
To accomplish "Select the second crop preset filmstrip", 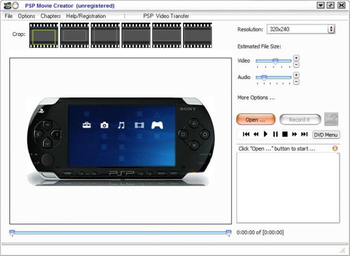I will tap(74, 35).
